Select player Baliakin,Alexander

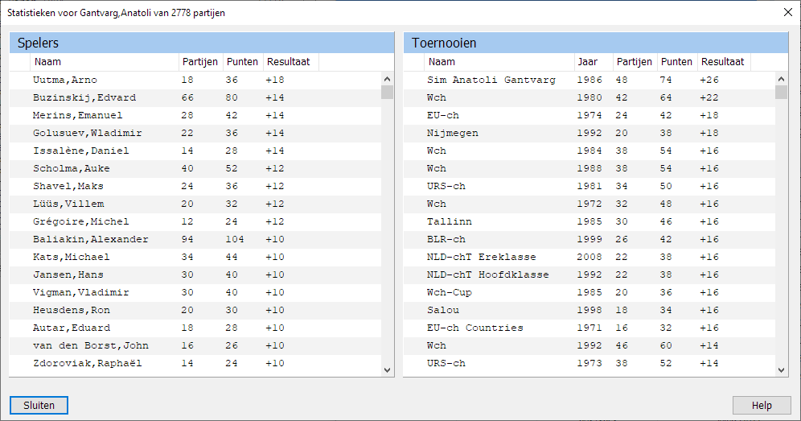[195, 239]
